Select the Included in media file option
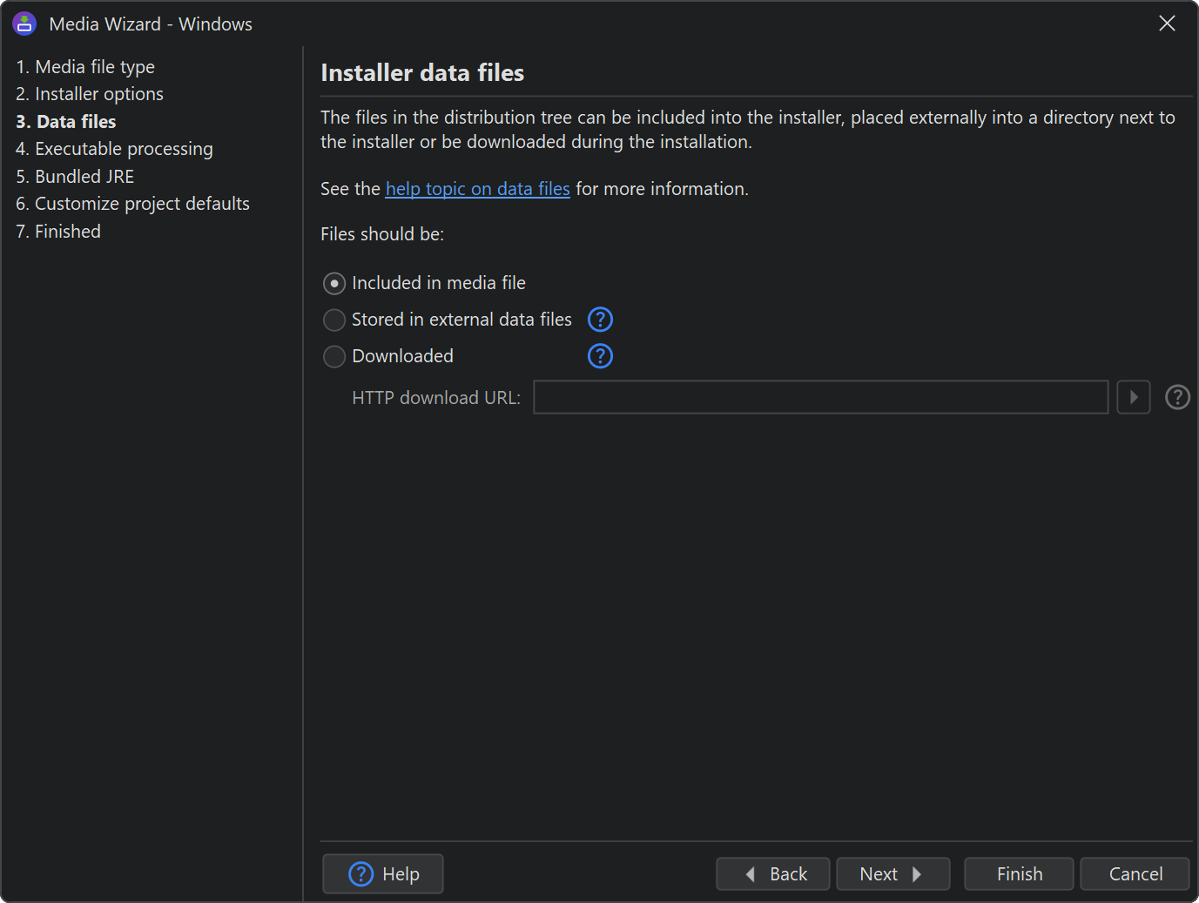Viewport: 1199px width, 903px height. 334,284
